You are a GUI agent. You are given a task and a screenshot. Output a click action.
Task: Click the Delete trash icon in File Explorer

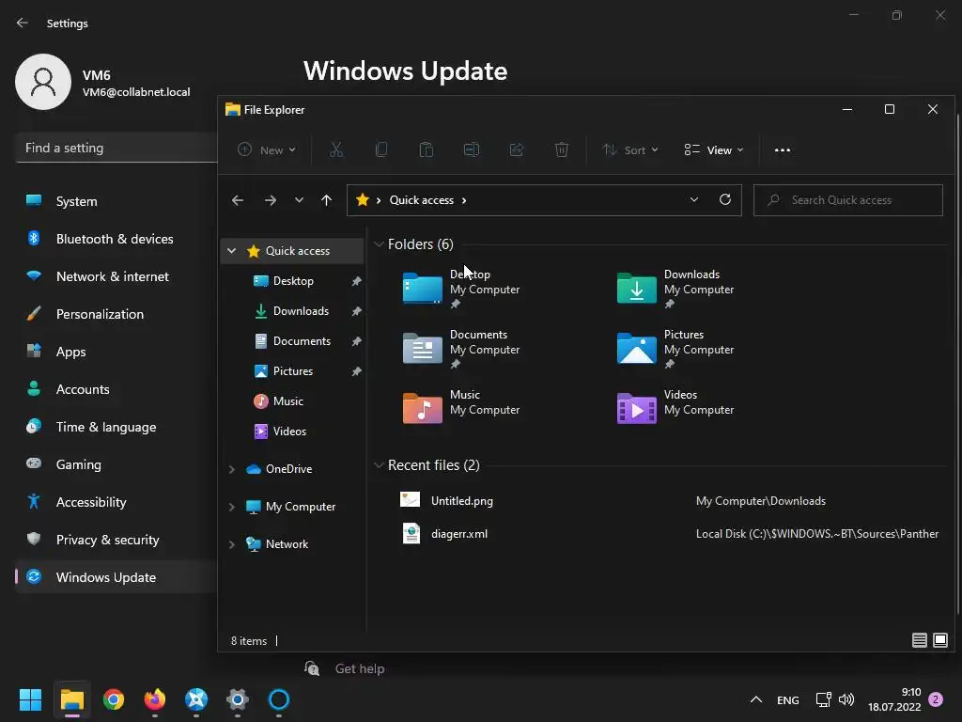[562, 149]
